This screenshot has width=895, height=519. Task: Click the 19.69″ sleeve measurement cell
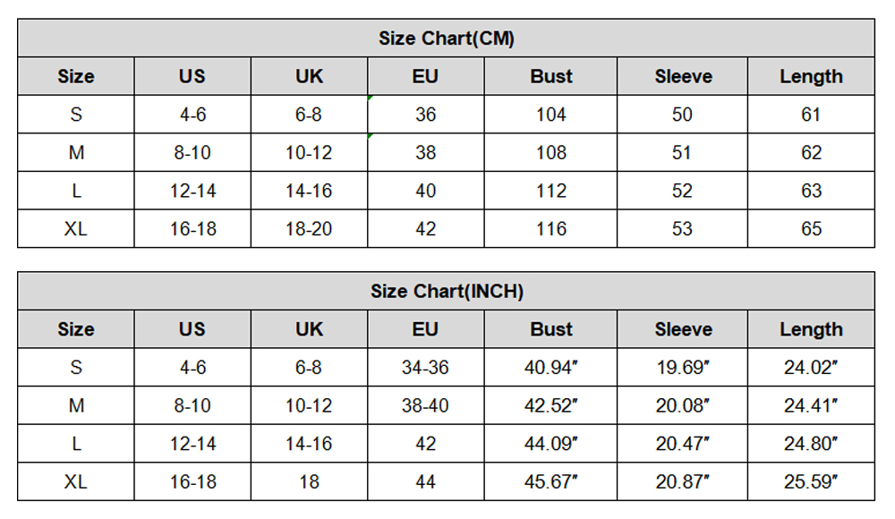tap(682, 368)
